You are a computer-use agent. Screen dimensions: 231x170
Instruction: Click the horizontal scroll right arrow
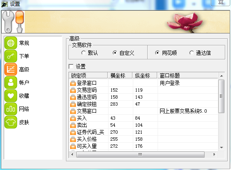click(x=214, y=154)
